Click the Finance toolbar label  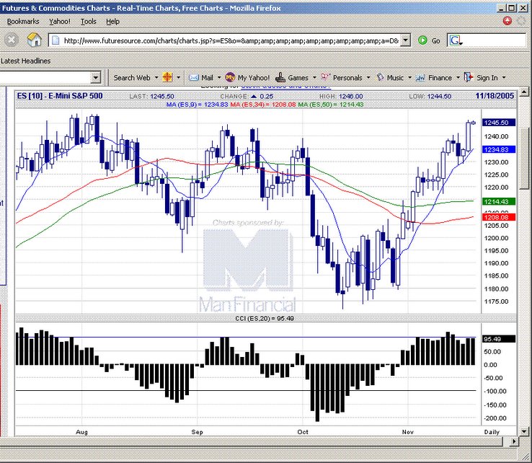[440, 78]
